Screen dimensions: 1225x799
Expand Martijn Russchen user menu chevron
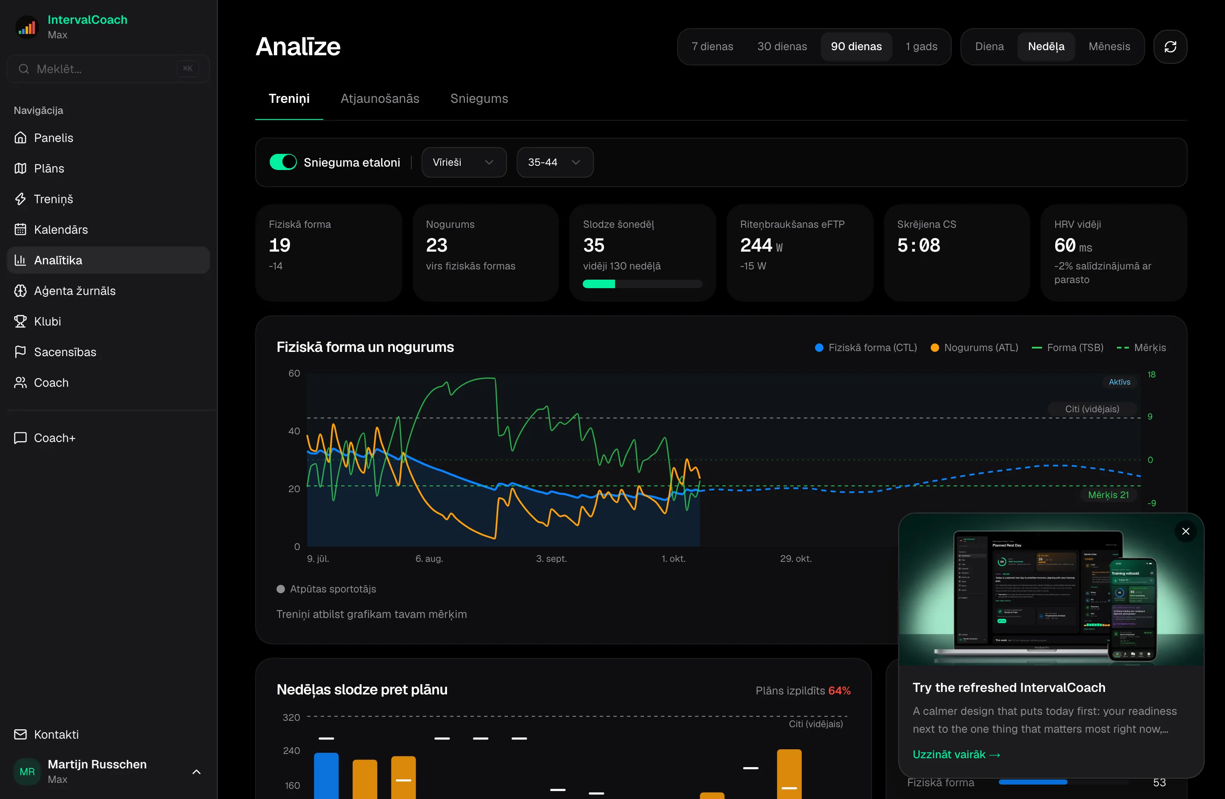coord(196,772)
